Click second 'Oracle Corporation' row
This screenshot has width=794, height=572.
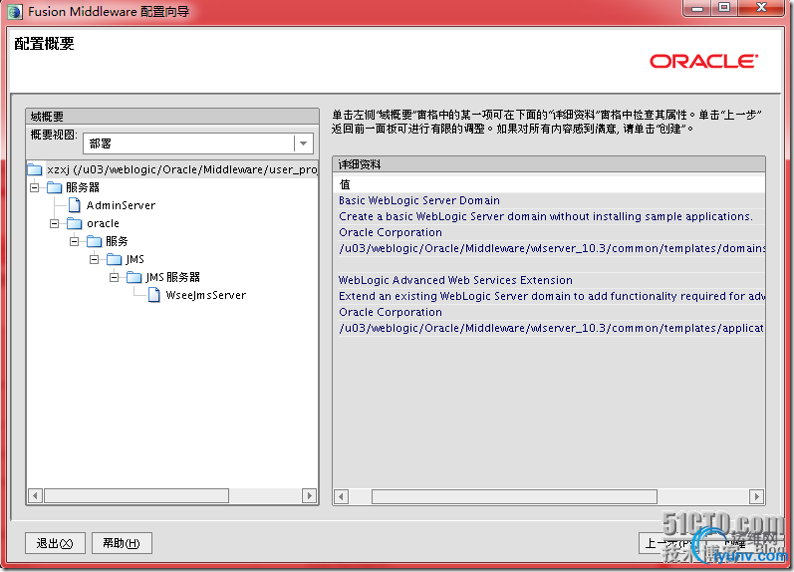pyautogui.click(x=549, y=312)
